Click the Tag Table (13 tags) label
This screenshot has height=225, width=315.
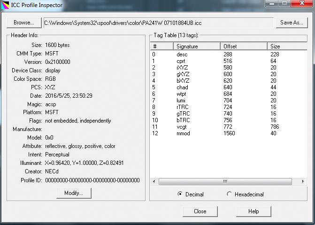176,35
